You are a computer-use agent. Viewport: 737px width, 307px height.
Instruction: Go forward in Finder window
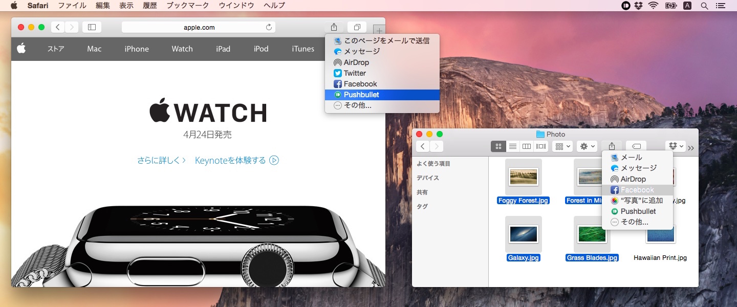[436, 146]
